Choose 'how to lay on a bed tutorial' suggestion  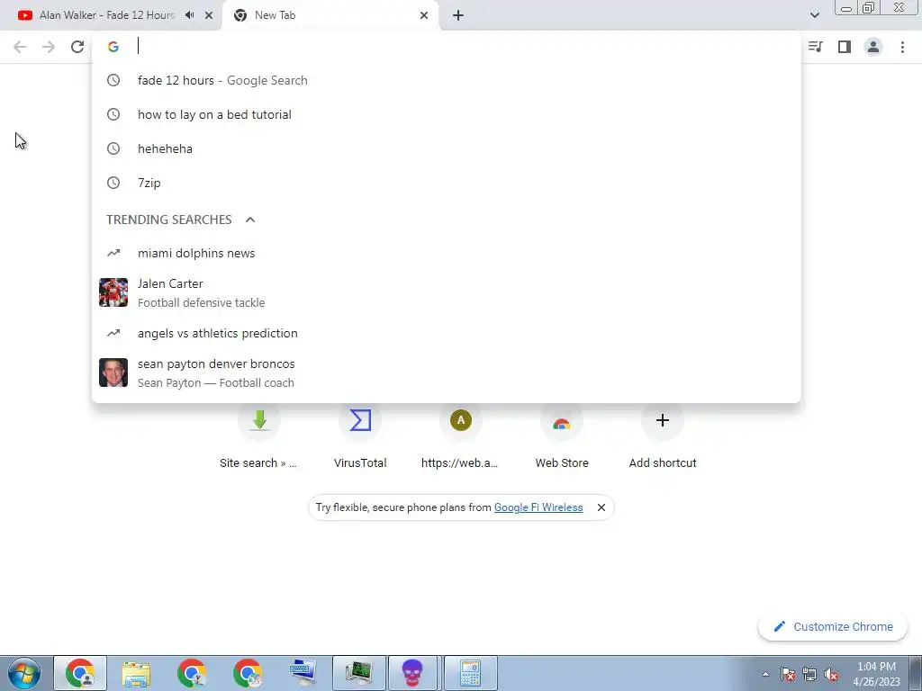pos(447,114)
